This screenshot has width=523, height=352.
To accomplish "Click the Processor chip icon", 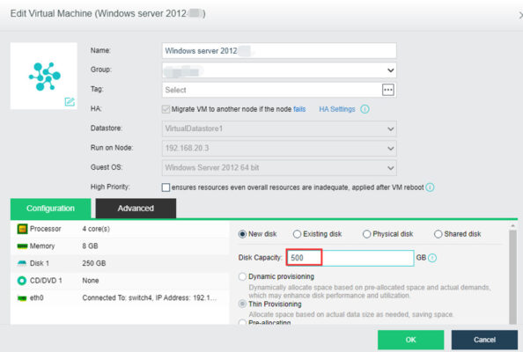I will (x=22, y=229).
